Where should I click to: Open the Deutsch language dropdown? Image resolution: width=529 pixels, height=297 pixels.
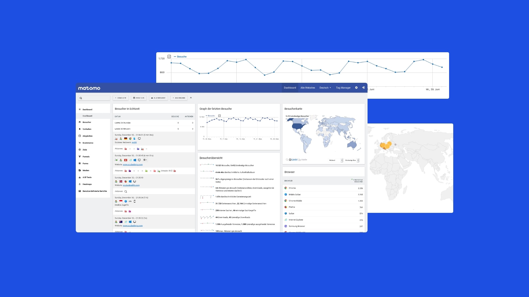[x=325, y=88]
